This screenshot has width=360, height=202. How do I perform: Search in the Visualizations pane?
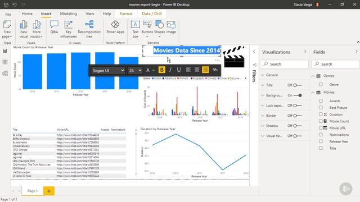[x=284, y=64]
